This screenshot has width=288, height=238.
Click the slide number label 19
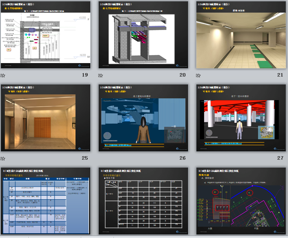85,75
